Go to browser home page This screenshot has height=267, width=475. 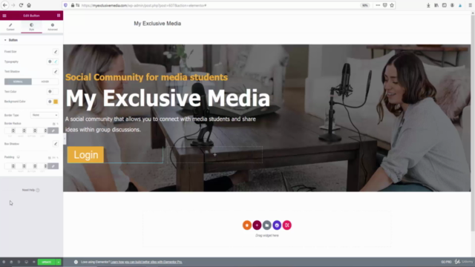coord(29,5)
